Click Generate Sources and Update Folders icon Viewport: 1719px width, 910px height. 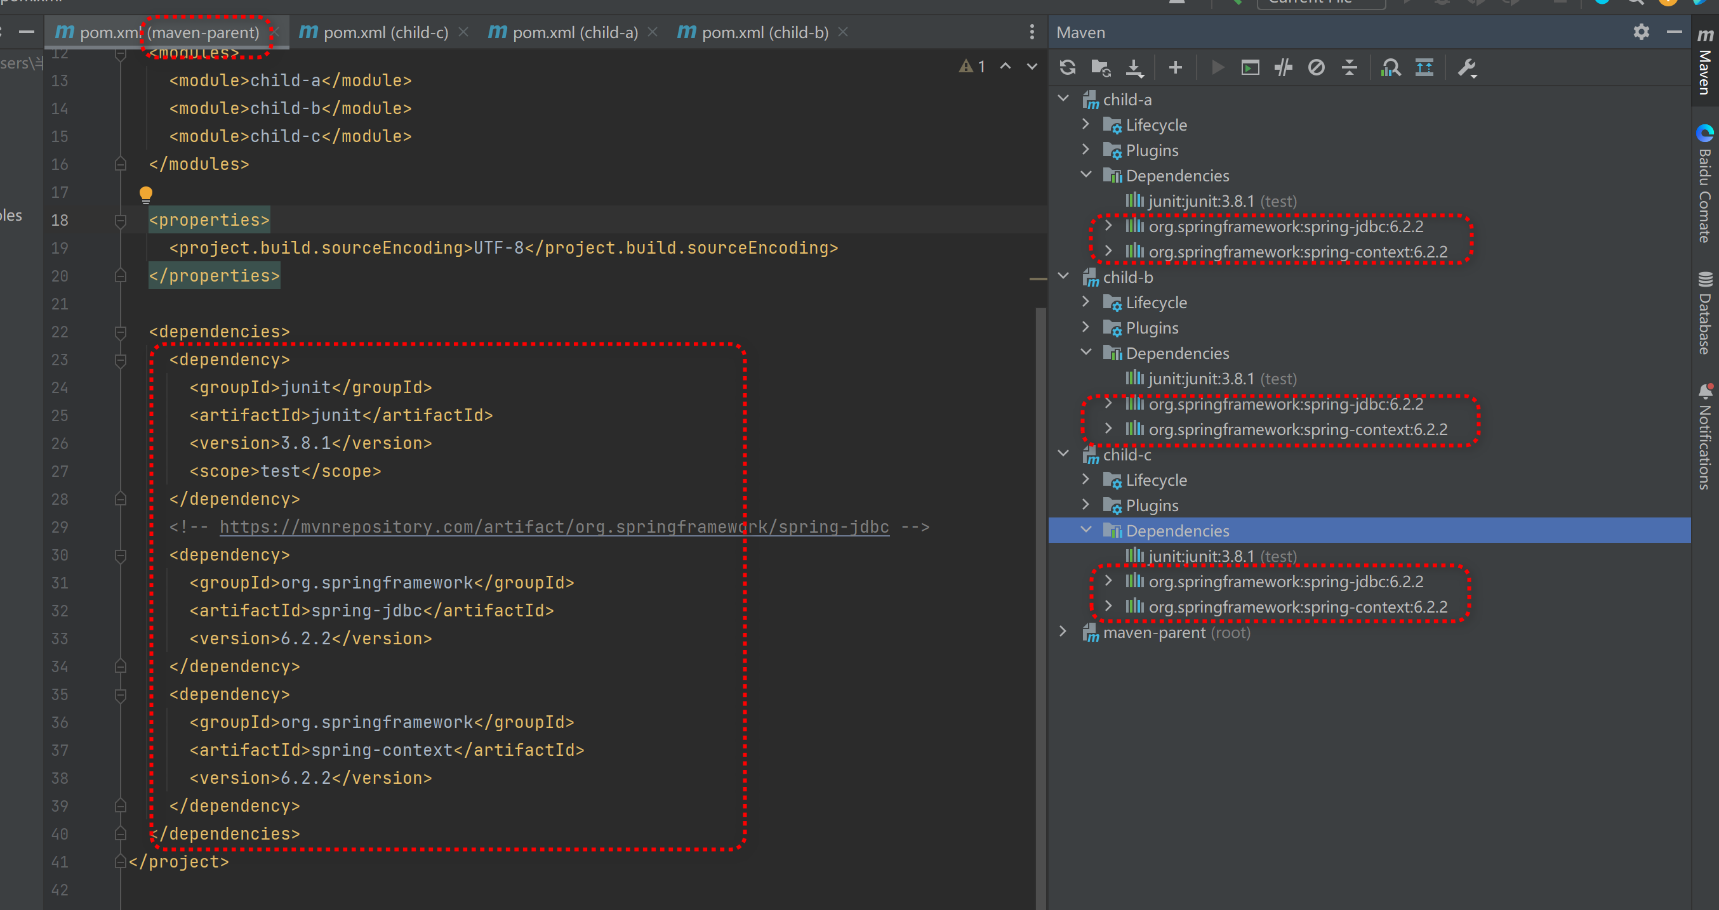1100,67
